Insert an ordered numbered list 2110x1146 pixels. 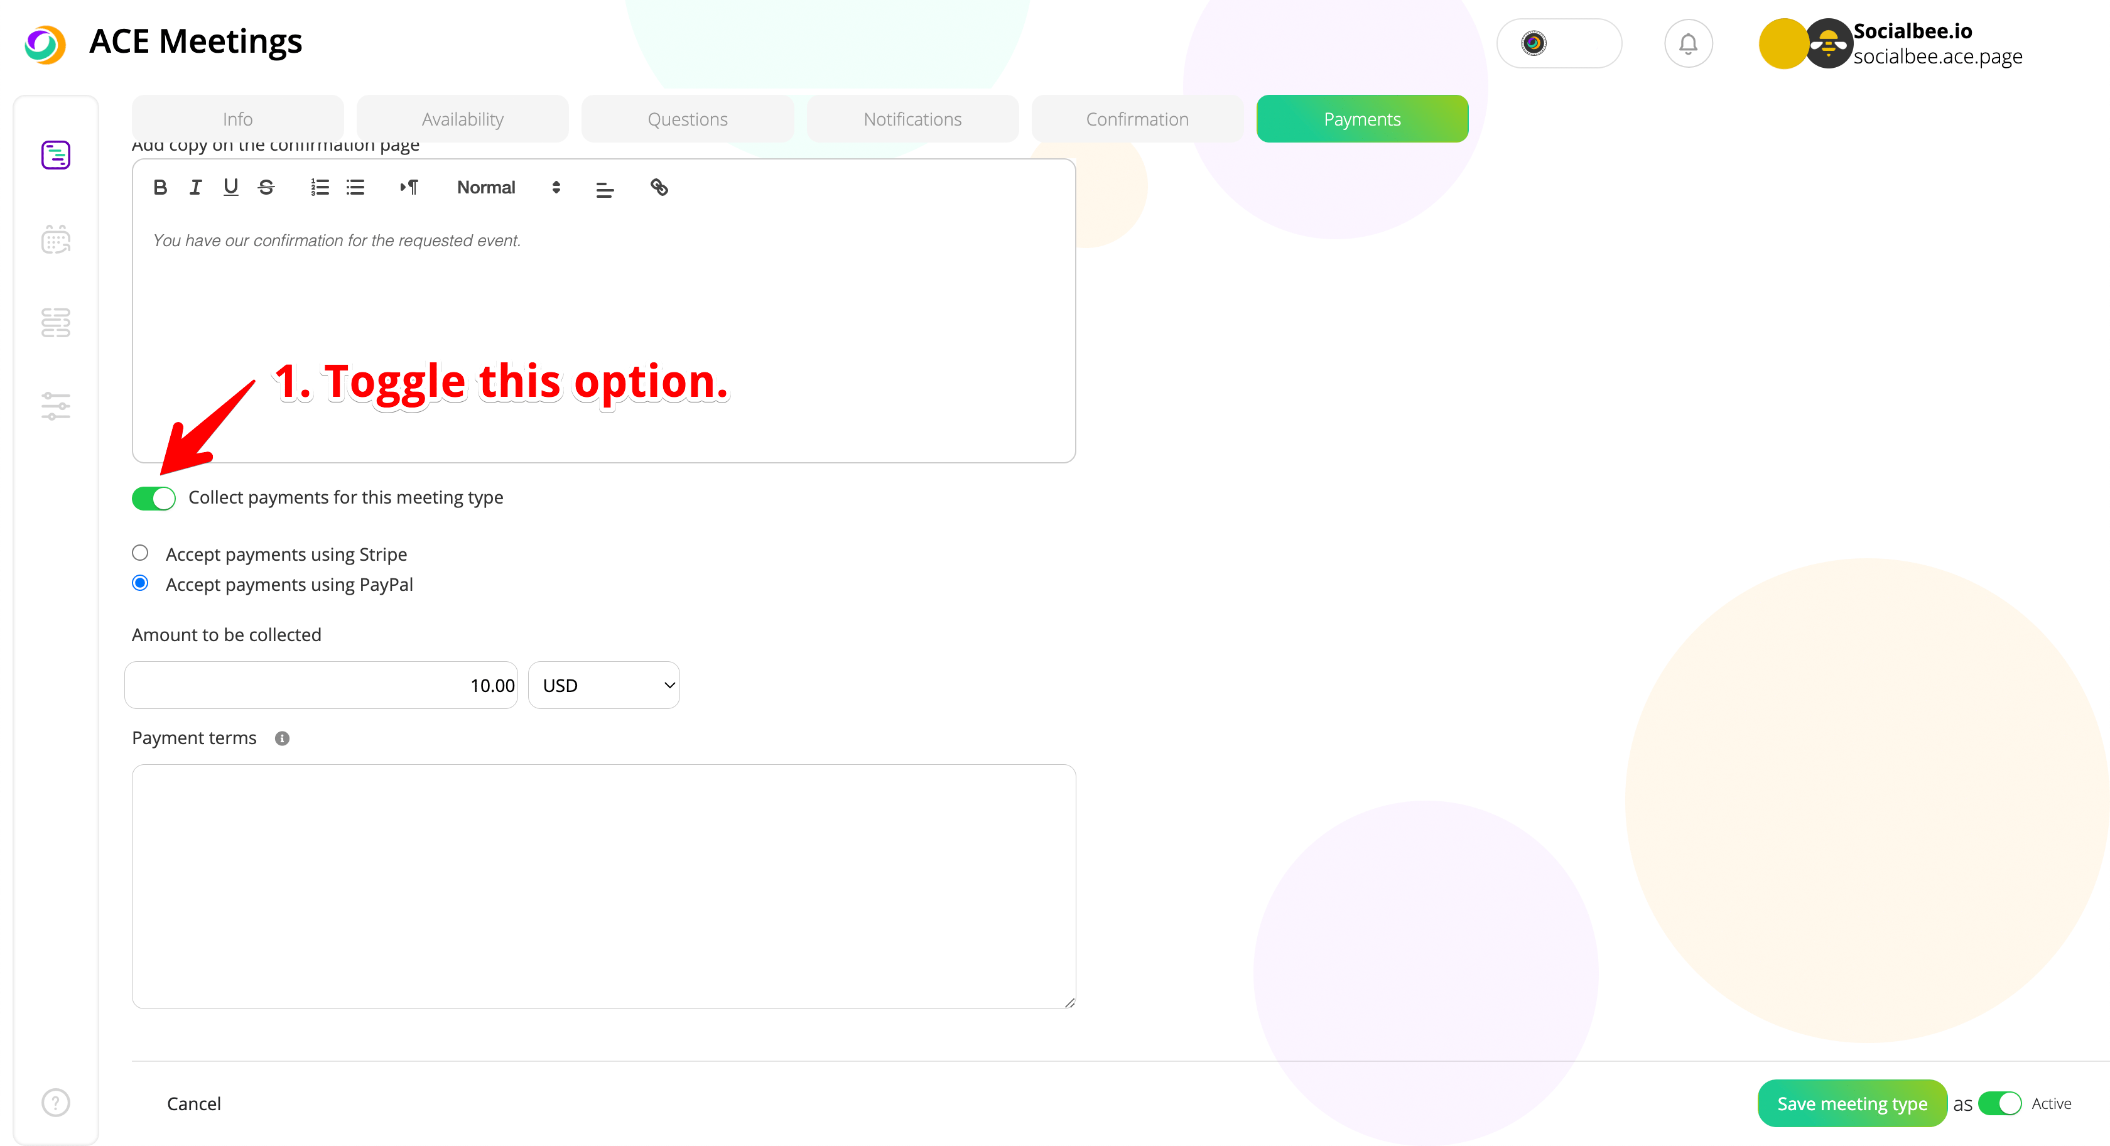tap(320, 188)
